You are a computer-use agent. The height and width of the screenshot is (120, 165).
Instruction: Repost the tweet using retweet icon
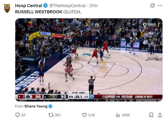click(x=51, y=115)
